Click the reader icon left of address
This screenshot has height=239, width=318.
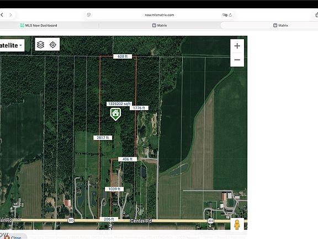[x=89, y=15]
